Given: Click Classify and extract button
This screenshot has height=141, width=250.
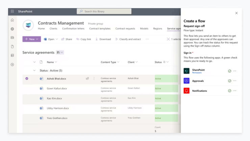Looking at the screenshot, I should point(128,39).
